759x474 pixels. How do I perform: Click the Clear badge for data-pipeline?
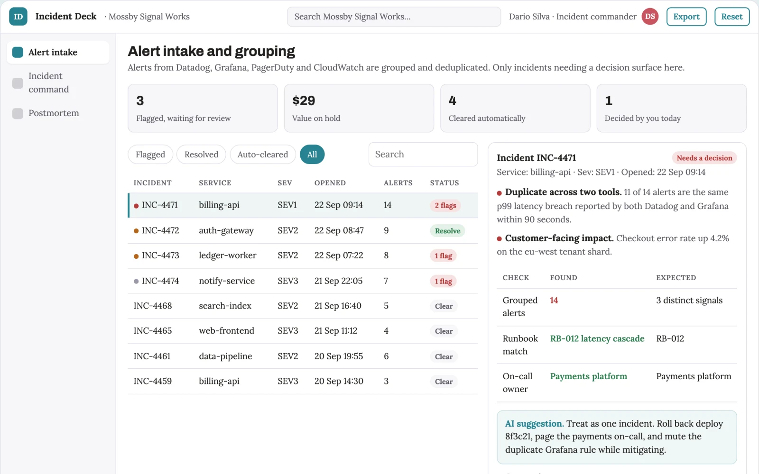444,357
